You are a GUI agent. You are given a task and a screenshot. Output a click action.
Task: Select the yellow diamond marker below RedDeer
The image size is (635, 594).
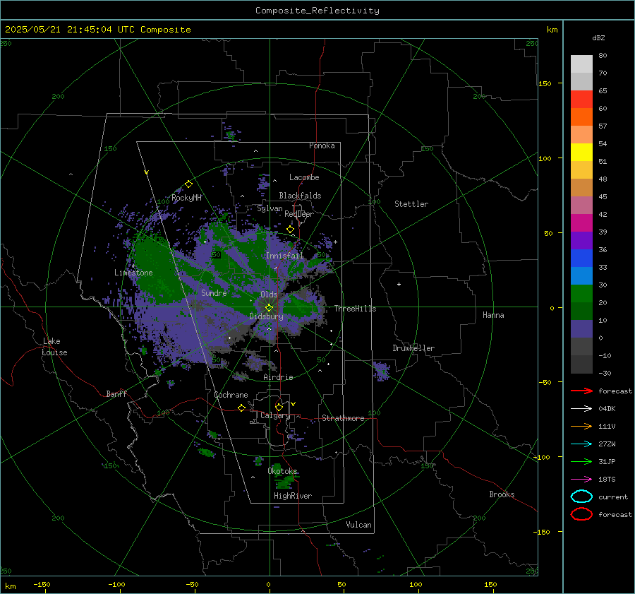[x=291, y=230]
